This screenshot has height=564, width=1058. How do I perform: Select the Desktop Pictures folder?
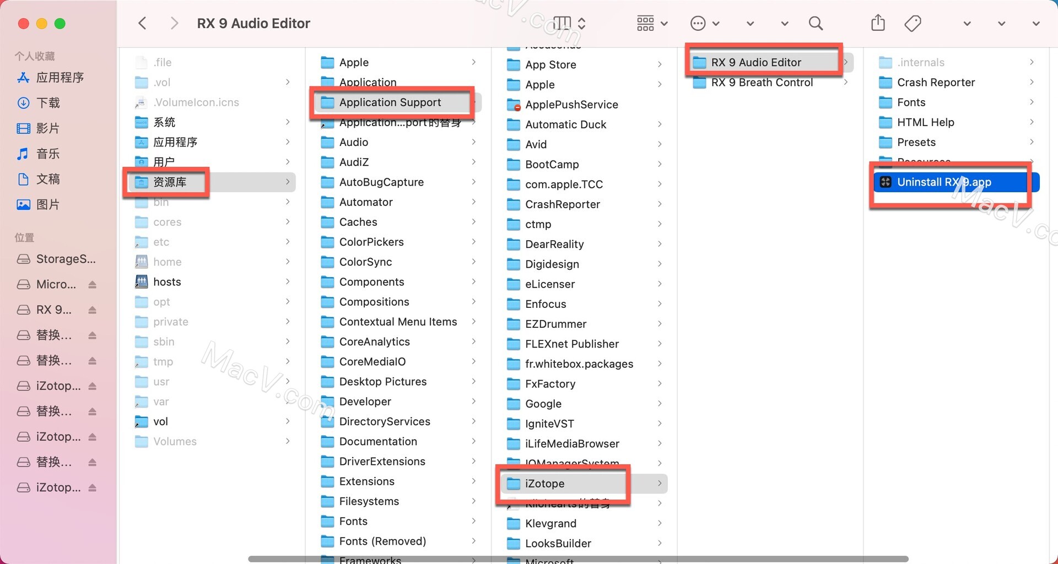pos(398,382)
